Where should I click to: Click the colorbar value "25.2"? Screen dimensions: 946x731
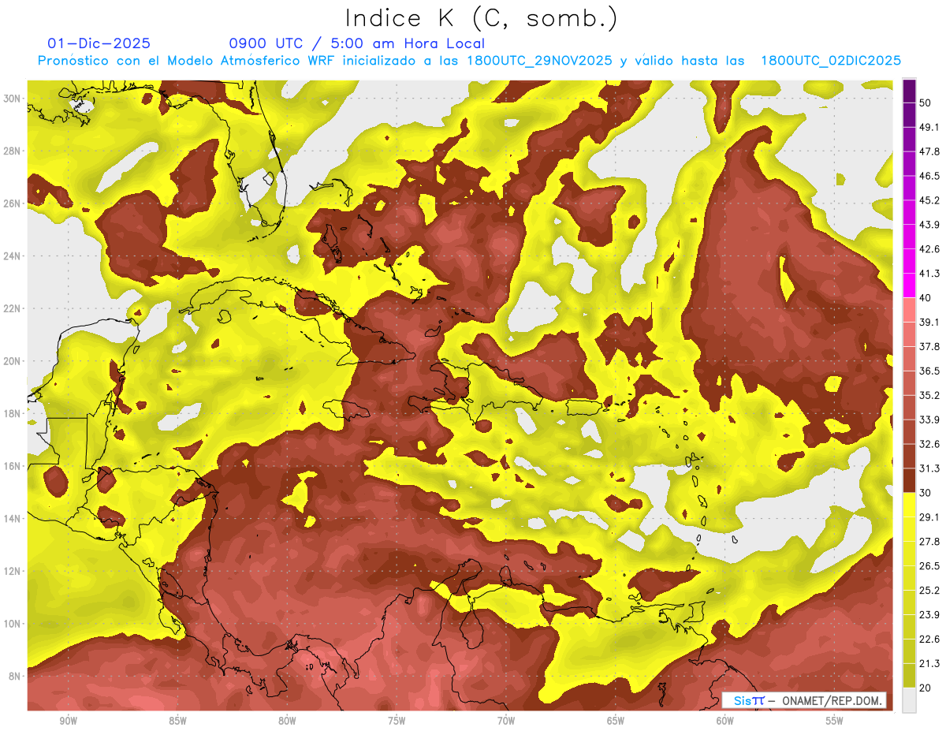click(x=929, y=591)
